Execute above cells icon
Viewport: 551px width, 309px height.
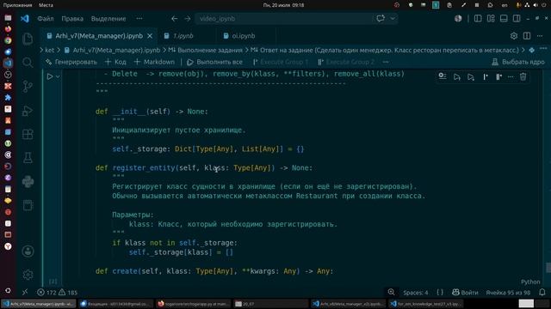click(457, 76)
